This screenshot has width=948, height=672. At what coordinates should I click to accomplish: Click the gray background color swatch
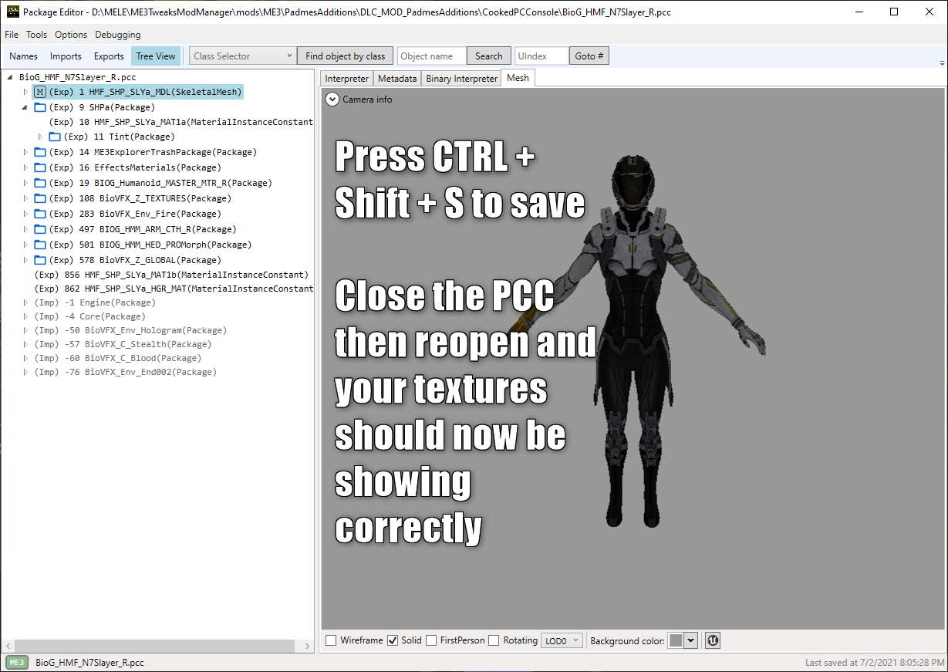[x=676, y=640]
